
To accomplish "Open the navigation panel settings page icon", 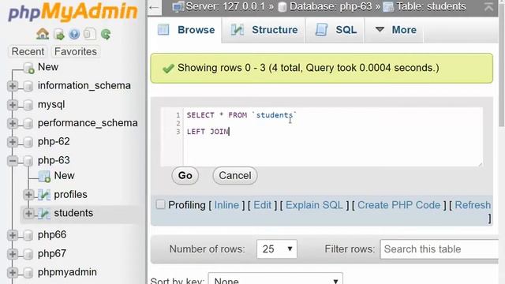I will point(90,34).
